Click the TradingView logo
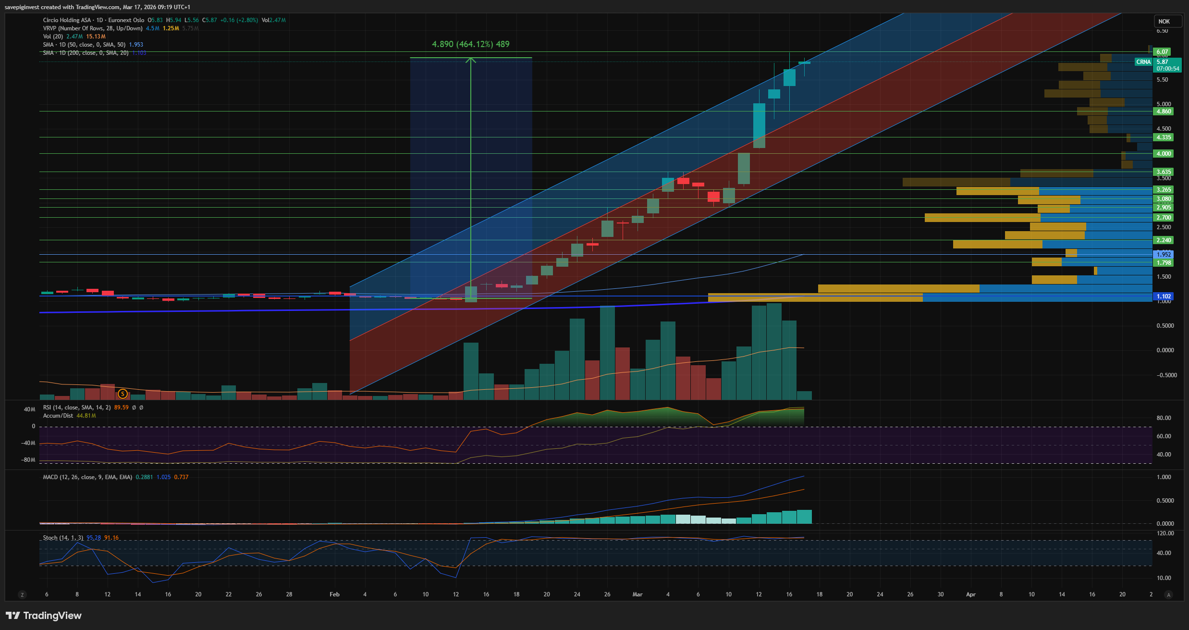The width and height of the screenshot is (1189, 630). click(44, 616)
